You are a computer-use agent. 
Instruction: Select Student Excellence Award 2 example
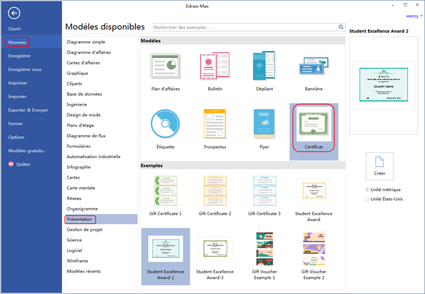pos(165,256)
